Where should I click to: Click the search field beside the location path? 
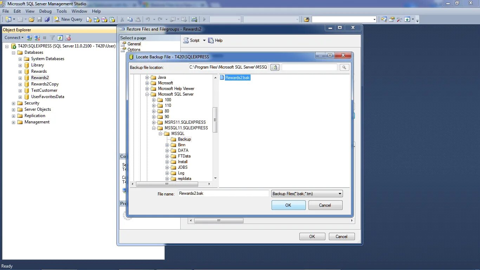pos(310,67)
